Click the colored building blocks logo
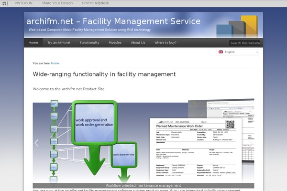The image size is (287, 191). click(x=237, y=26)
